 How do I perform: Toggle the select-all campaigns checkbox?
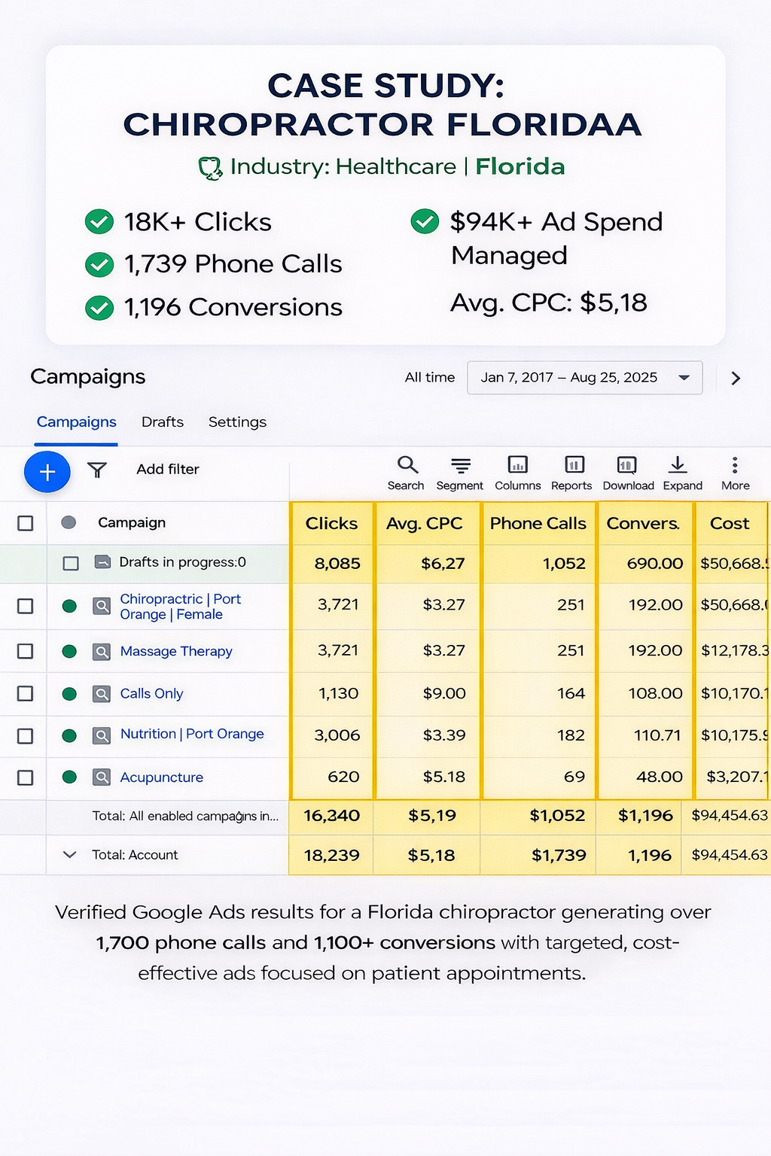(26, 523)
